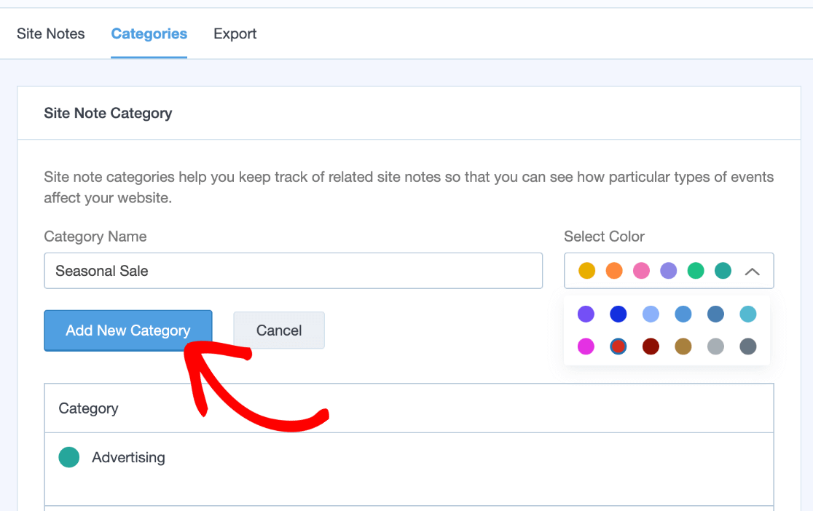
Task: Pick the teal color swatch
Action: (723, 270)
